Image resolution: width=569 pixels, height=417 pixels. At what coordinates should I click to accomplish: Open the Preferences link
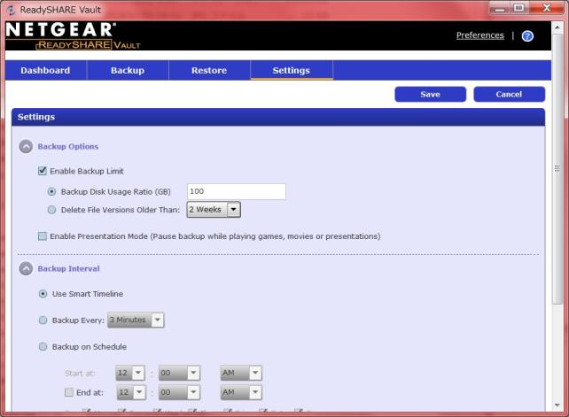point(480,35)
